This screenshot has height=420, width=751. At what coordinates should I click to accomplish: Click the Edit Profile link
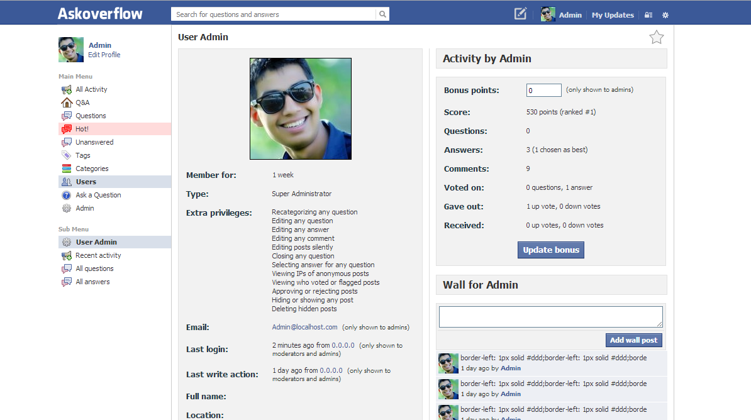(x=104, y=55)
